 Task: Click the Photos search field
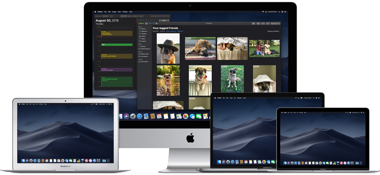pos(275,23)
